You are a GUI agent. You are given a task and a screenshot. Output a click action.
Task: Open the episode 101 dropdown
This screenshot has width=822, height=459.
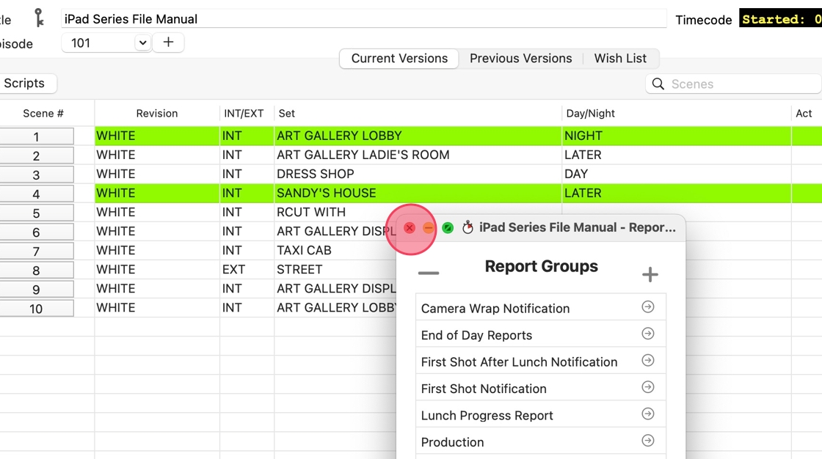[142, 43]
